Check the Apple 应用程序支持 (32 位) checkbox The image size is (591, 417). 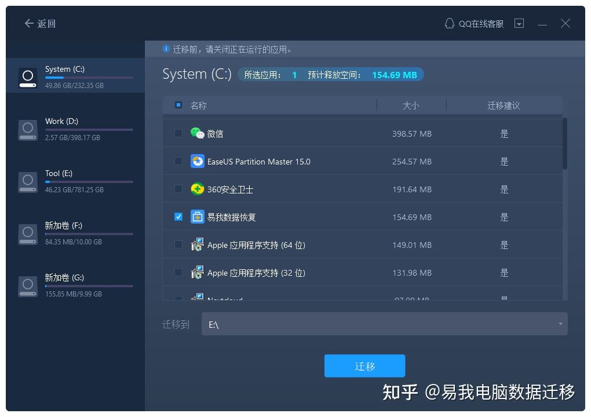pyautogui.click(x=178, y=272)
